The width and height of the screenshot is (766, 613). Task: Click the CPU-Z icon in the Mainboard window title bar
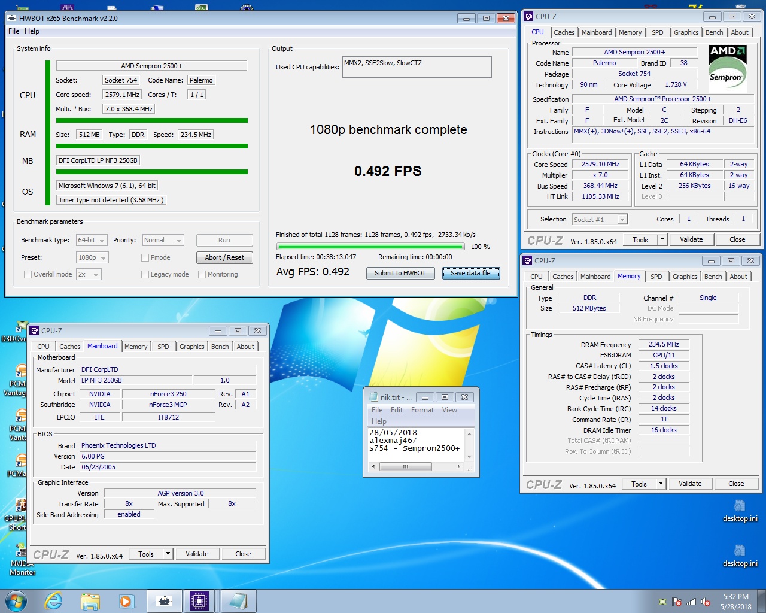(34, 330)
